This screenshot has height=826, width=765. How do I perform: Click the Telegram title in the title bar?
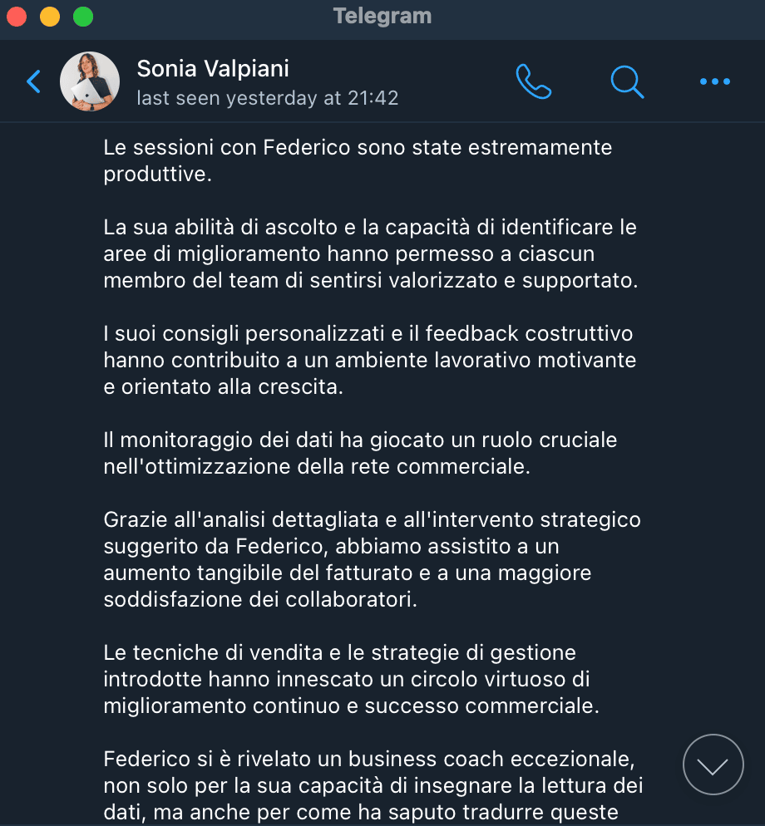pos(382,16)
